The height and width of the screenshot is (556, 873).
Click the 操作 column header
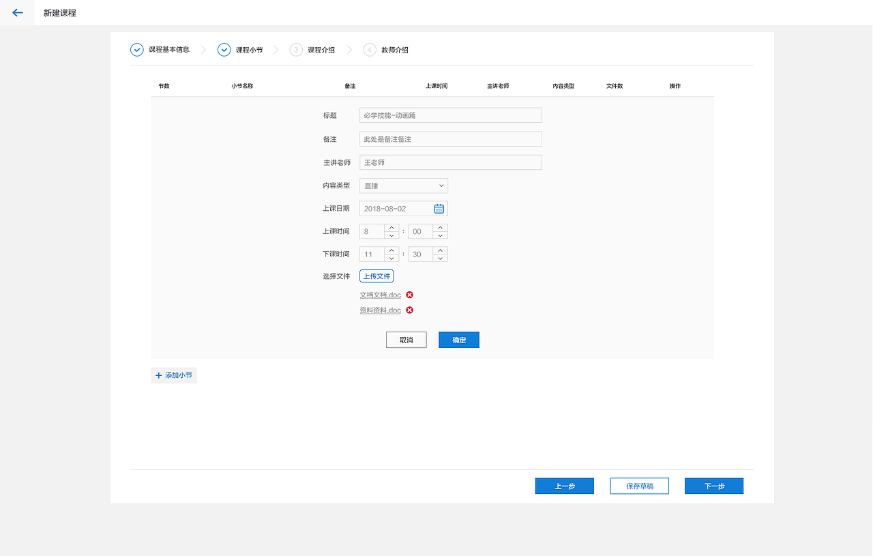pos(675,86)
